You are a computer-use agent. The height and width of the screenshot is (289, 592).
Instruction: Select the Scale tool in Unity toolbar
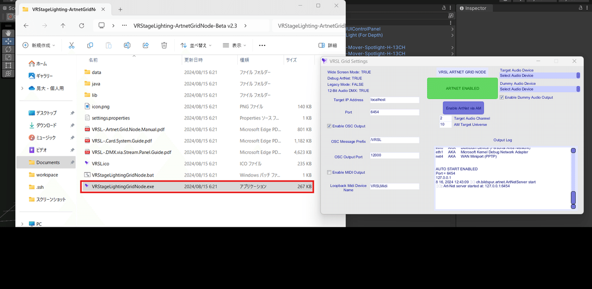pos(8,57)
